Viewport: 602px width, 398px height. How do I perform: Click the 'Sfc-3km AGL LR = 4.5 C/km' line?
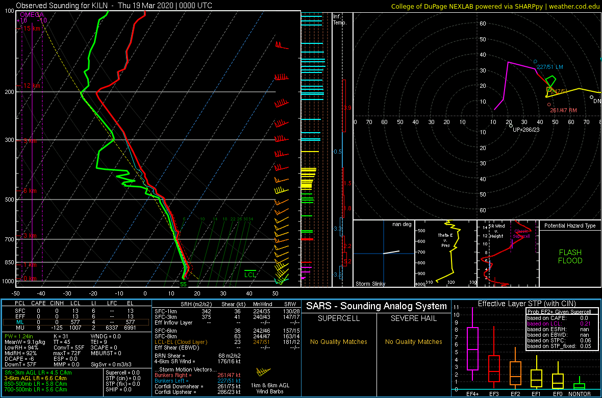pyautogui.click(x=38, y=372)
